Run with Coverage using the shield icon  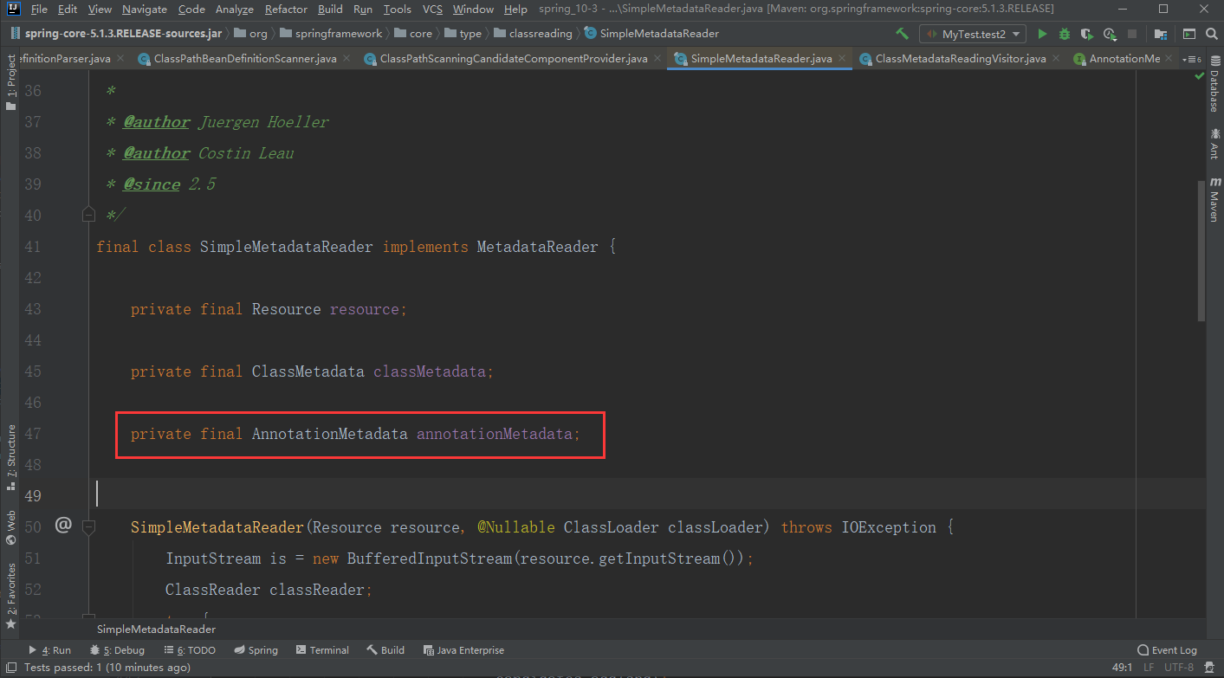pyautogui.click(x=1087, y=34)
